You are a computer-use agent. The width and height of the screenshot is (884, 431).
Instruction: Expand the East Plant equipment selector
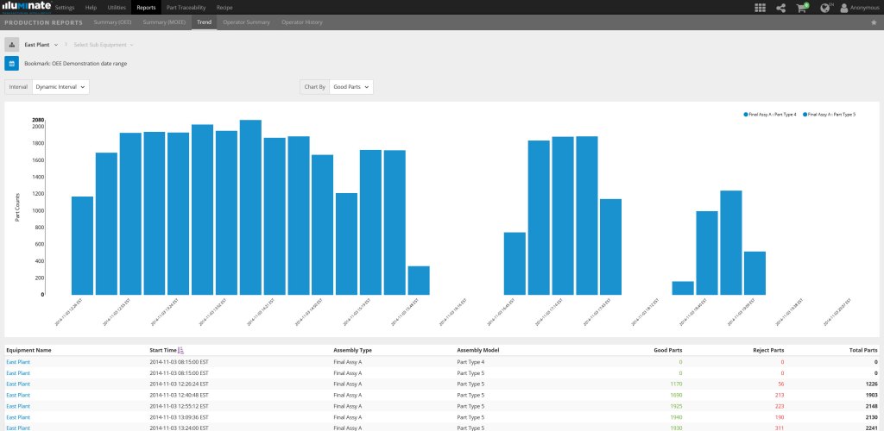[41, 44]
